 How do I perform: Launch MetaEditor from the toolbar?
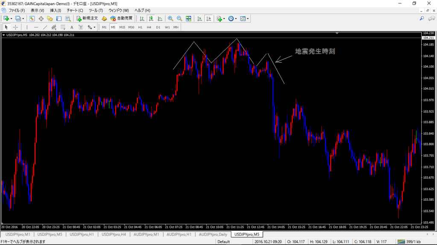coord(104,19)
